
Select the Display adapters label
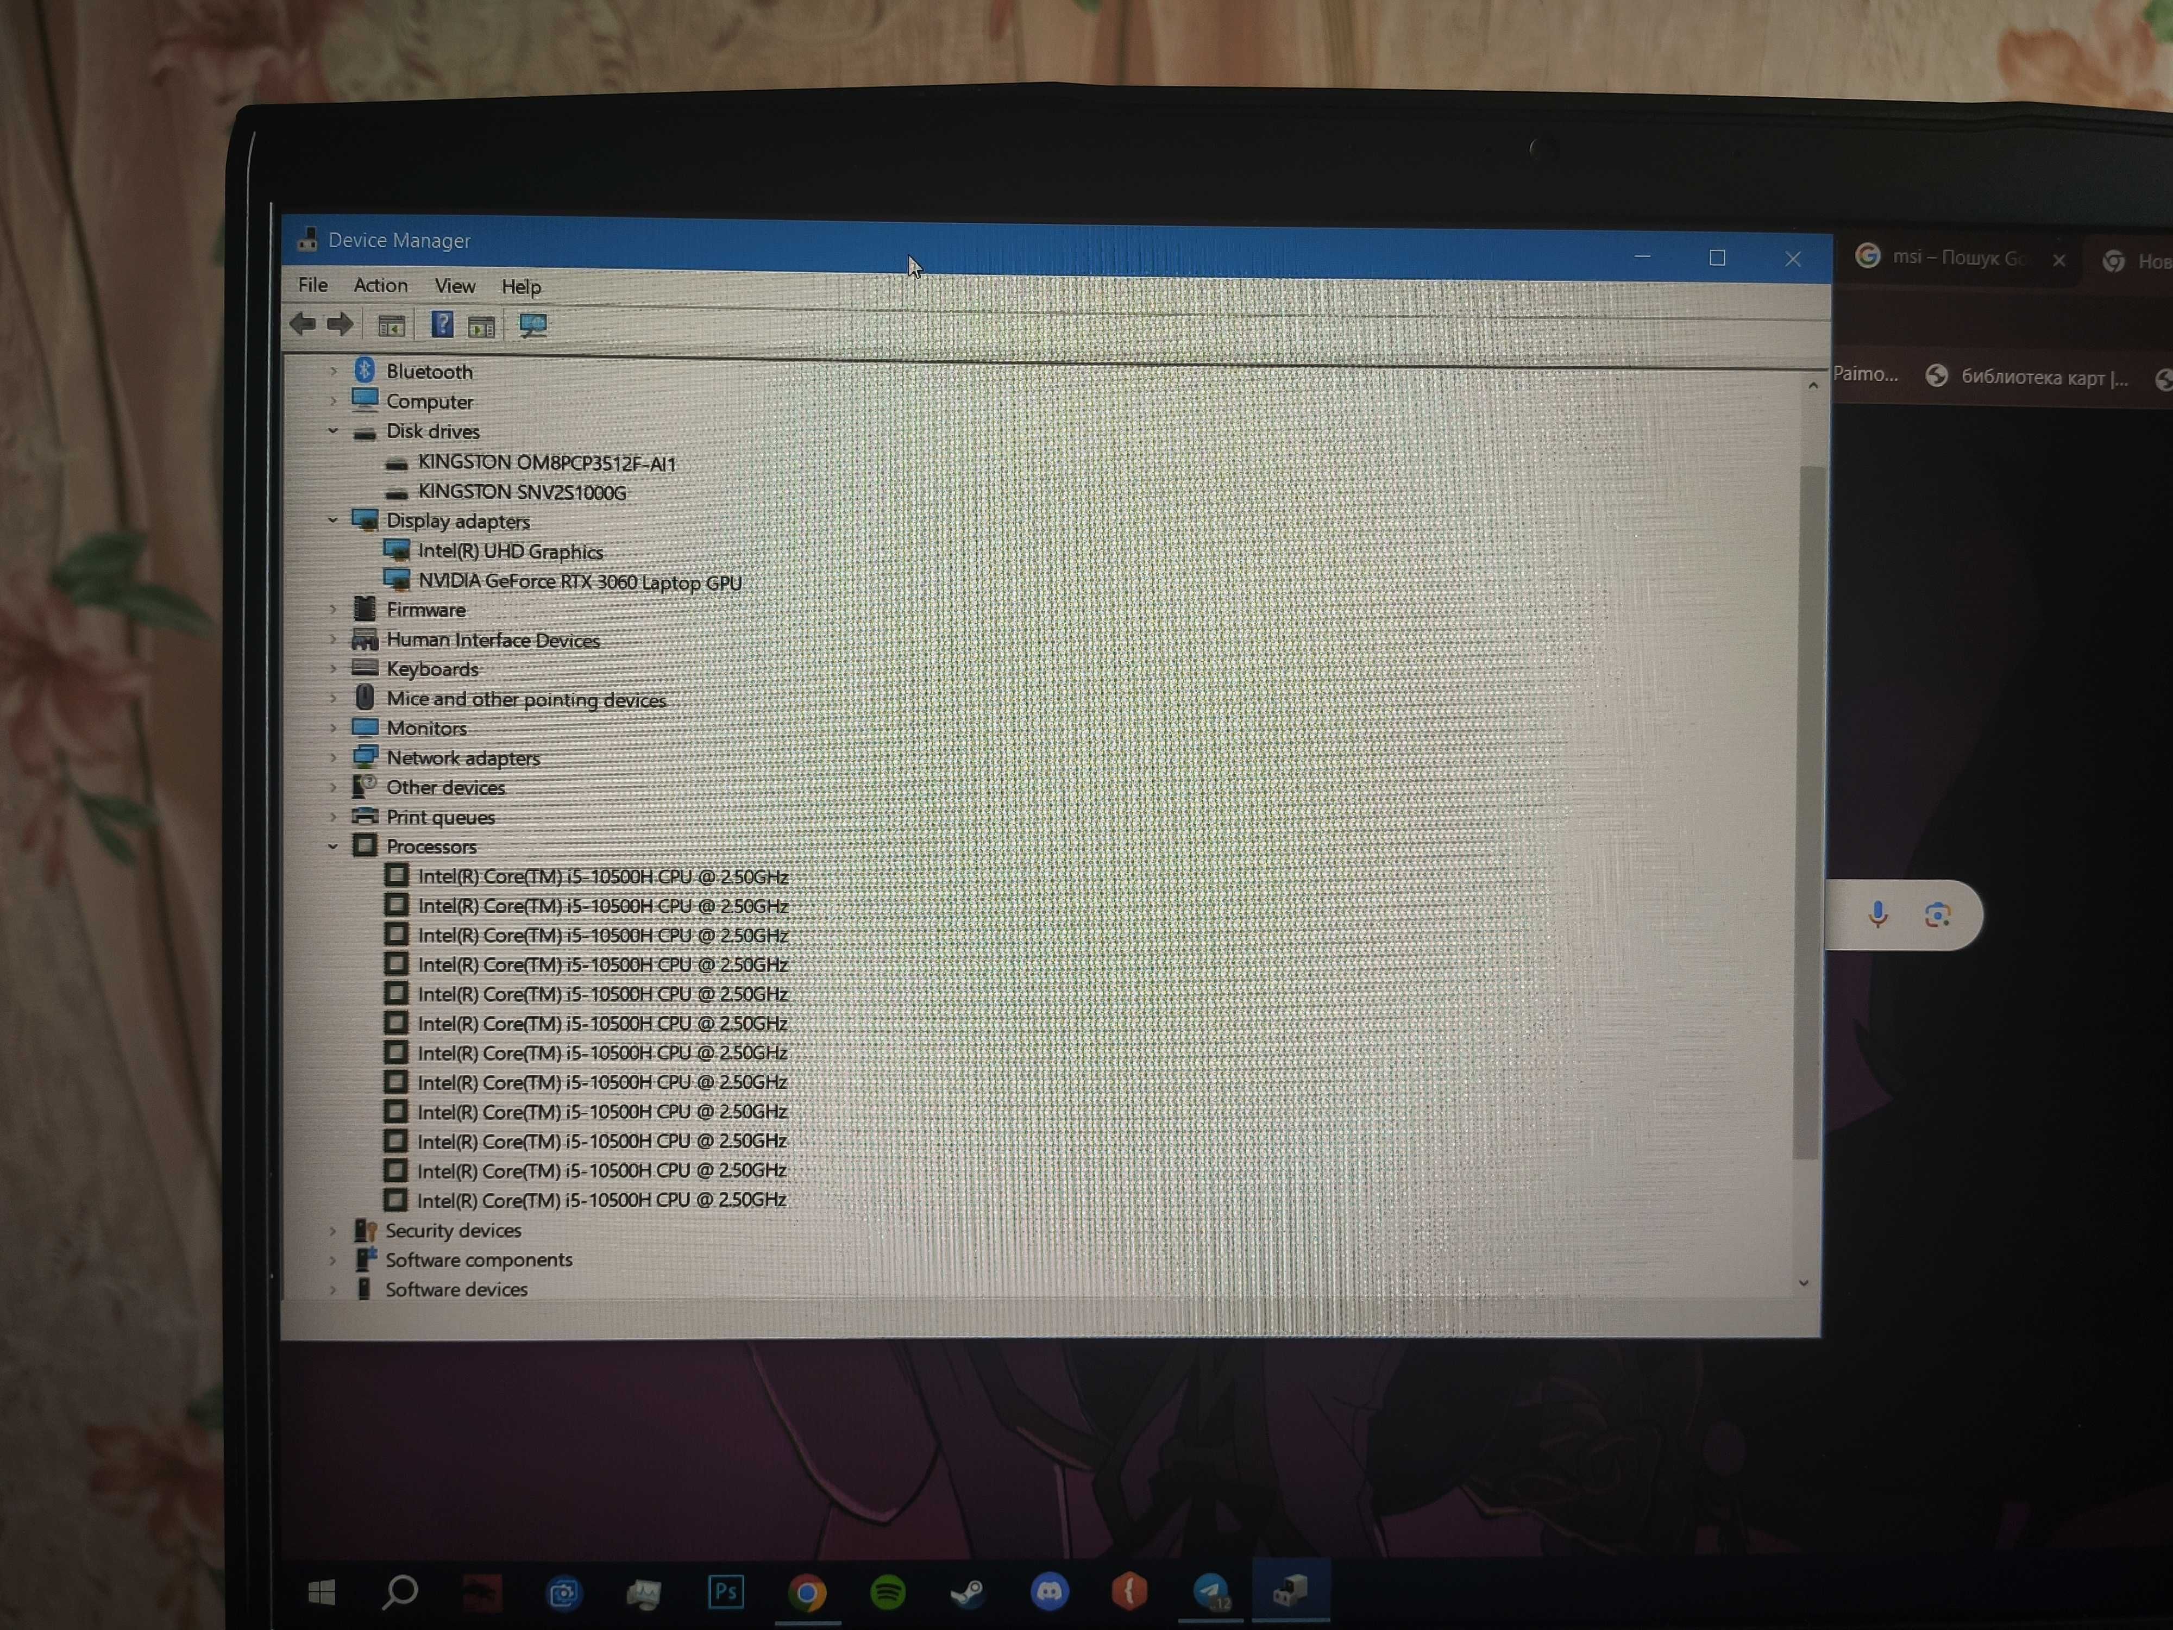point(458,521)
